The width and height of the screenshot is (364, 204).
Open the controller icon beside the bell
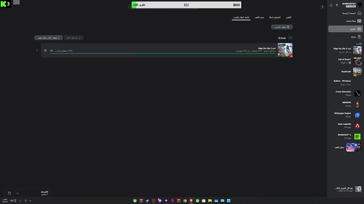[337, 5]
